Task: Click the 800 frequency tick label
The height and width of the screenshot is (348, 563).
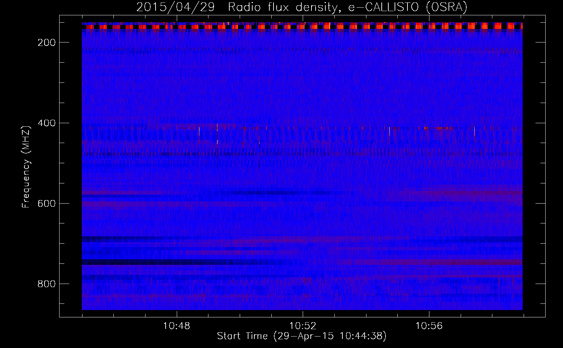Action: 47,284
